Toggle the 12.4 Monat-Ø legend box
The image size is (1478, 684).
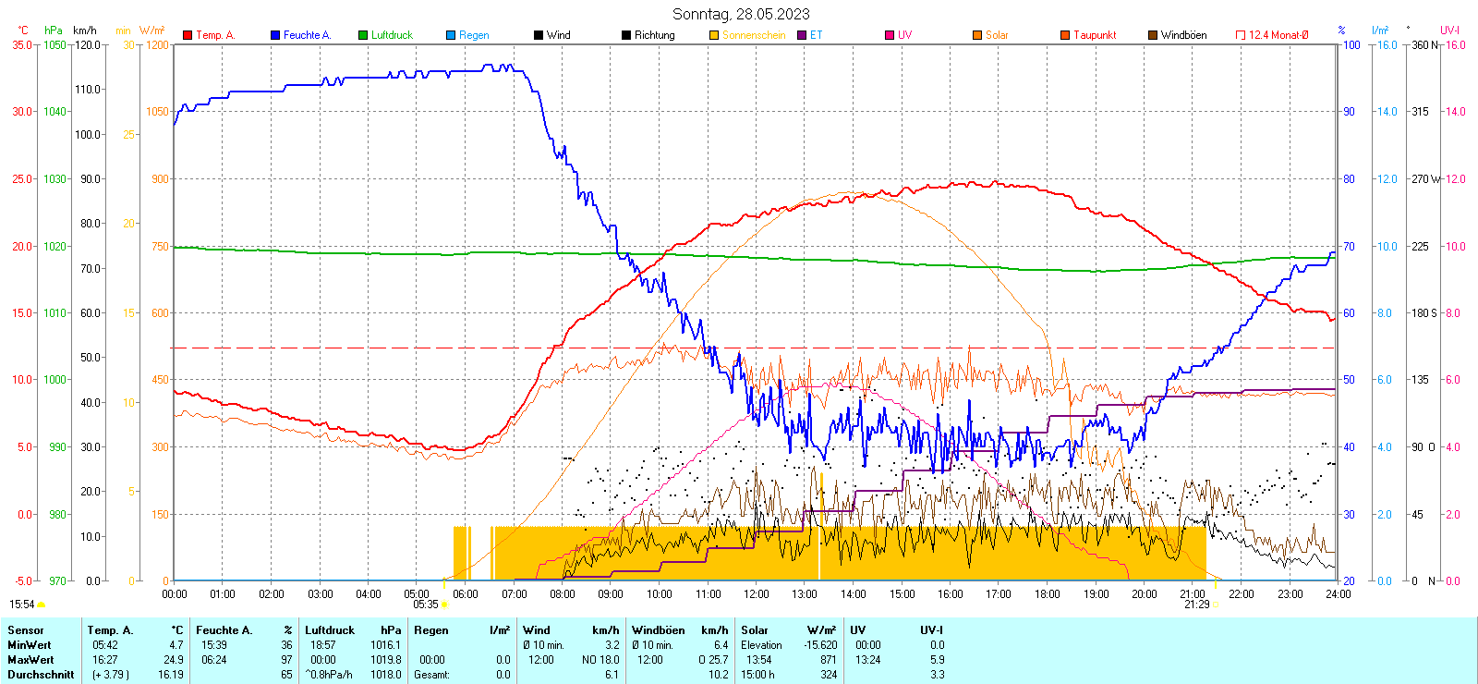point(1241,35)
